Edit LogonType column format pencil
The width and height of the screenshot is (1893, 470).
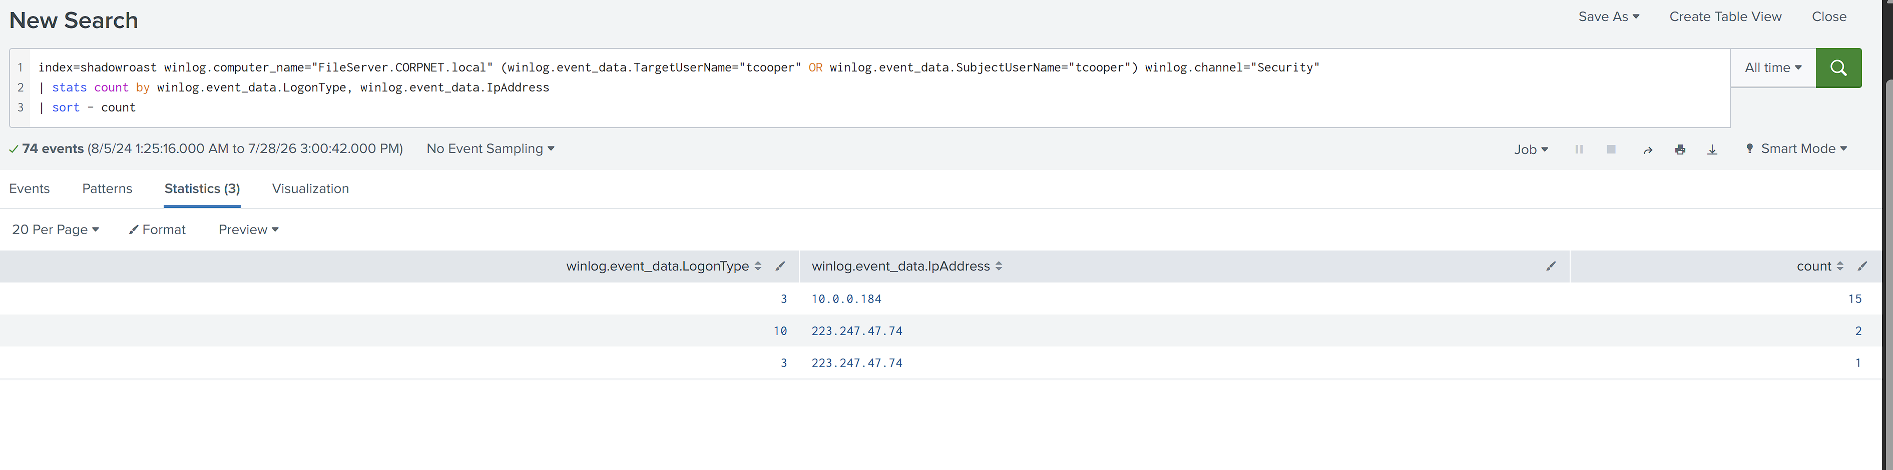tap(780, 266)
